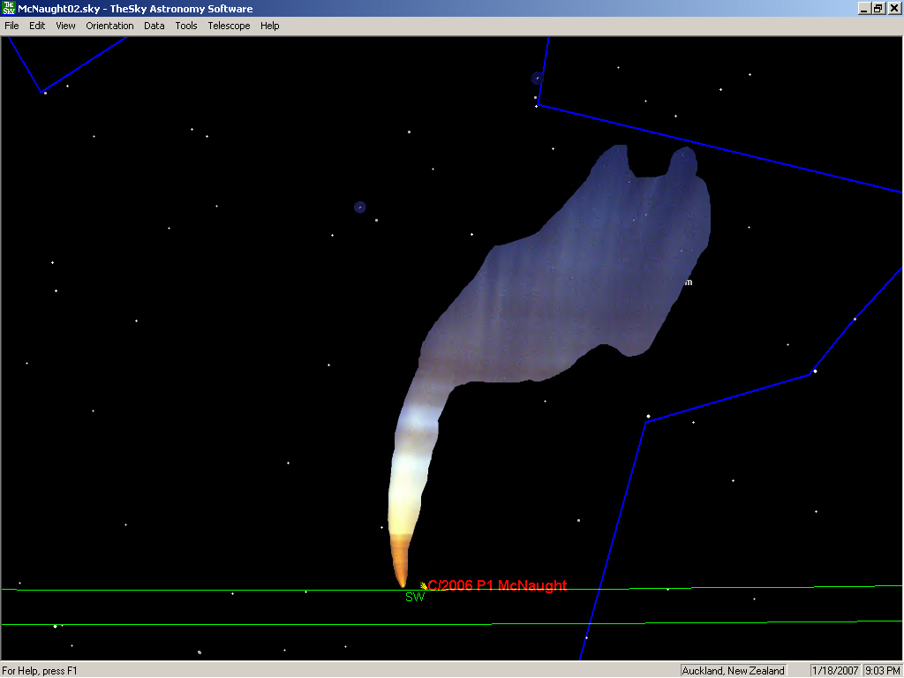Open the Telescope menu

tap(229, 26)
